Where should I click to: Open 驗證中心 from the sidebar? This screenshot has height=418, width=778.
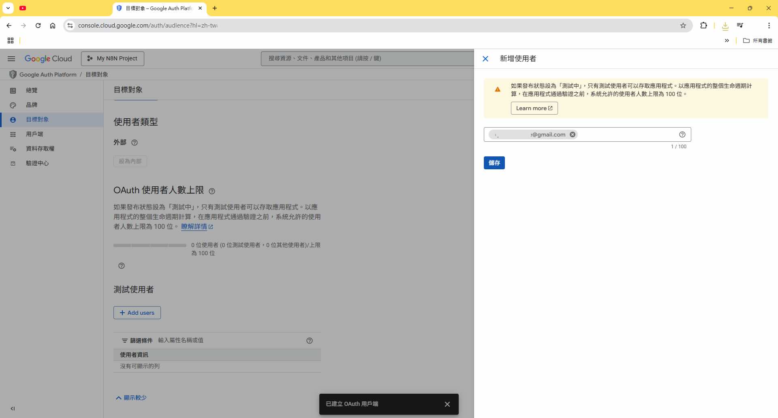point(38,163)
